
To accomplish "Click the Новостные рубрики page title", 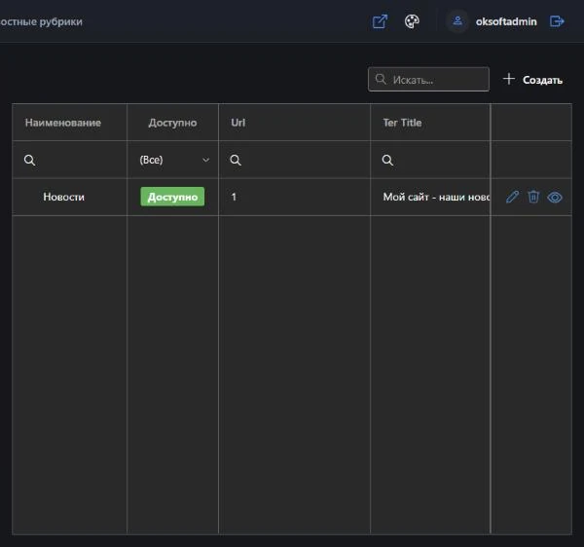I will coord(41,21).
